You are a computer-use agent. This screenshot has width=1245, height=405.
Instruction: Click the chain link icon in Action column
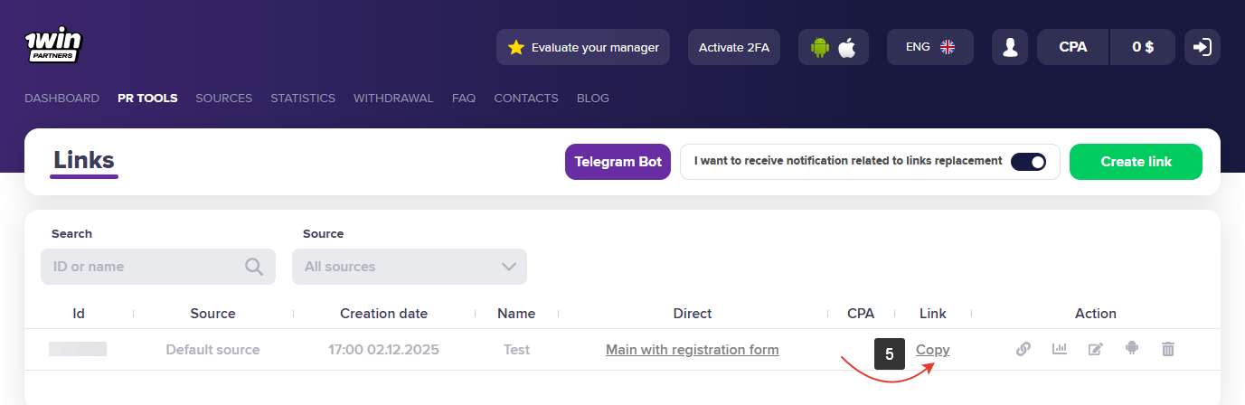tap(1023, 349)
